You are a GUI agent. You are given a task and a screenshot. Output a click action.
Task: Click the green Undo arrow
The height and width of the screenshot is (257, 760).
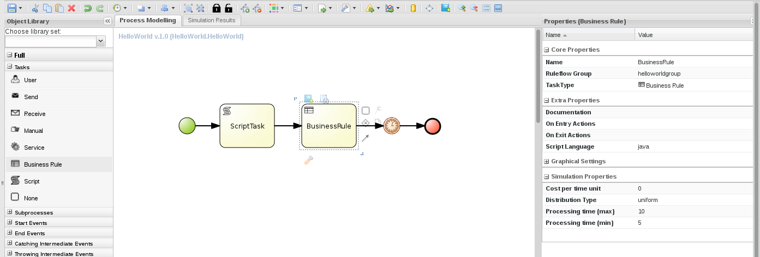click(x=87, y=8)
